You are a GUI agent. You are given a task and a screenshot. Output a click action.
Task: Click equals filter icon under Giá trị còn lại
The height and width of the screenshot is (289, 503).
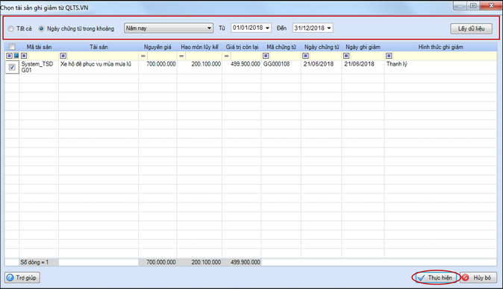pyautogui.click(x=226, y=56)
